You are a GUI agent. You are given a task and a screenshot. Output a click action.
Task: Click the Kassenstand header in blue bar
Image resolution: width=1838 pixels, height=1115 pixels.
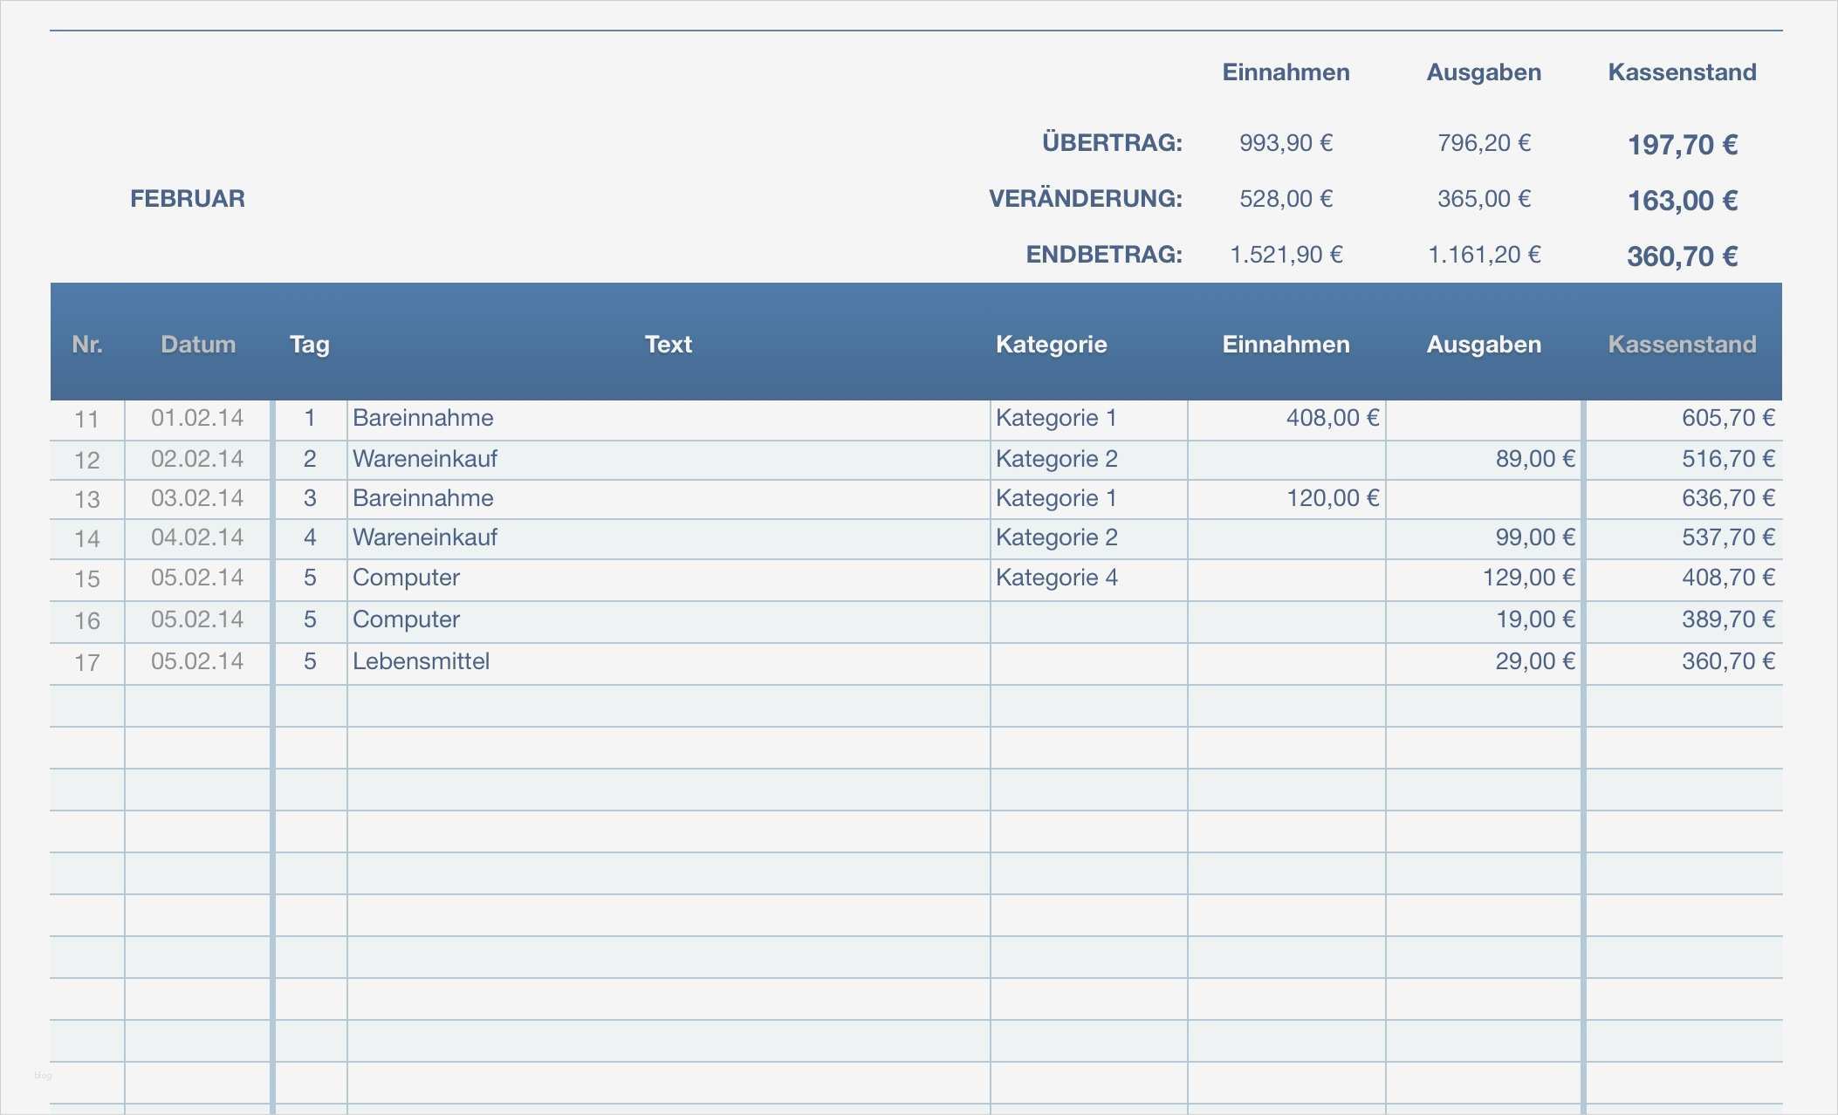[x=1682, y=345]
